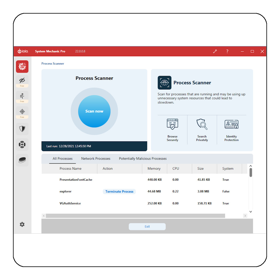
Task: Start scan with Scan now button
Action: pyautogui.click(x=94, y=111)
